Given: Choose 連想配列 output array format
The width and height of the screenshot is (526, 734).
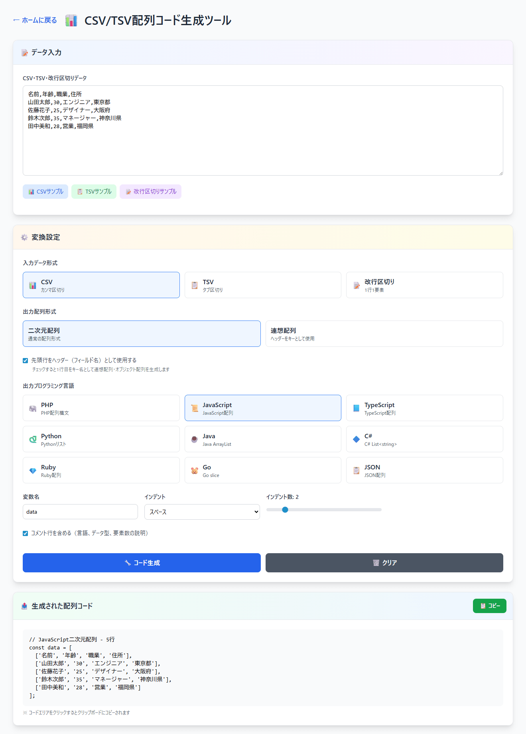Looking at the screenshot, I should coord(384,334).
